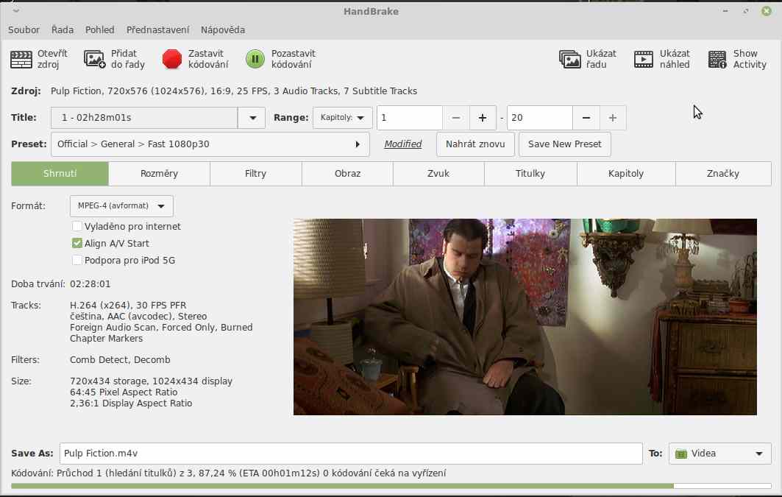
Task: Click the minus stepper for end chapter 20
Action: (x=586, y=118)
